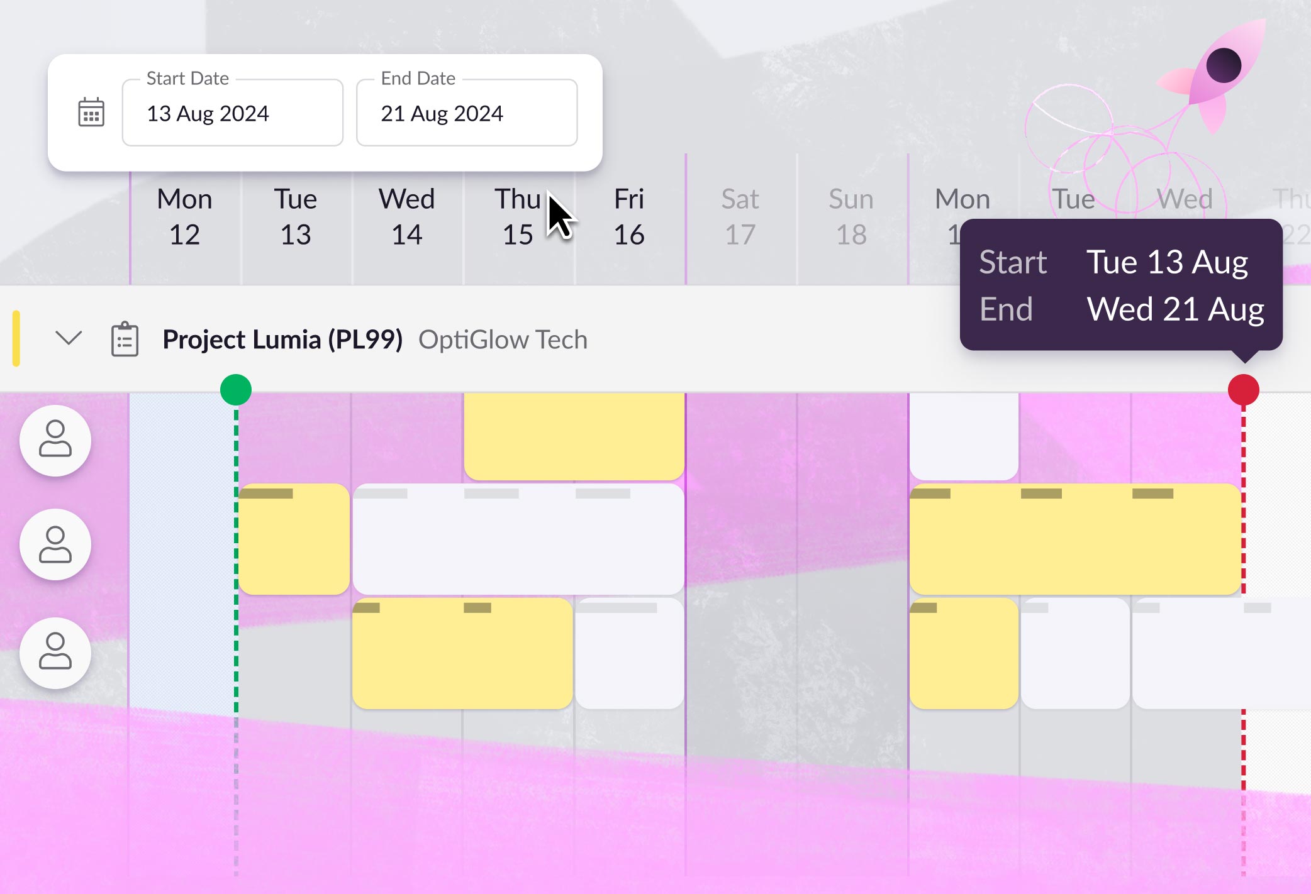The height and width of the screenshot is (894, 1311).
Task: Select the Sat 17 weekend header
Action: pos(740,217)
